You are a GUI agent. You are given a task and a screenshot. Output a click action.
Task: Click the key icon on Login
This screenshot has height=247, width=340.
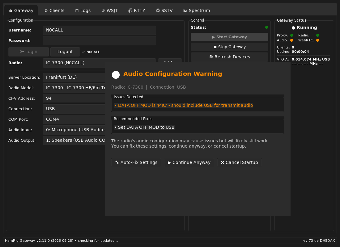coord(22,52)
